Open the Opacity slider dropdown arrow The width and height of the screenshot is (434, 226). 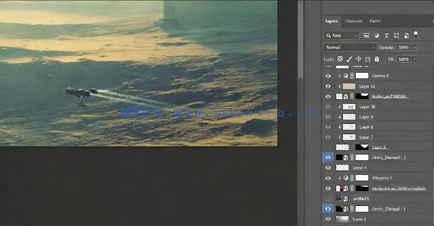point(414,47)
